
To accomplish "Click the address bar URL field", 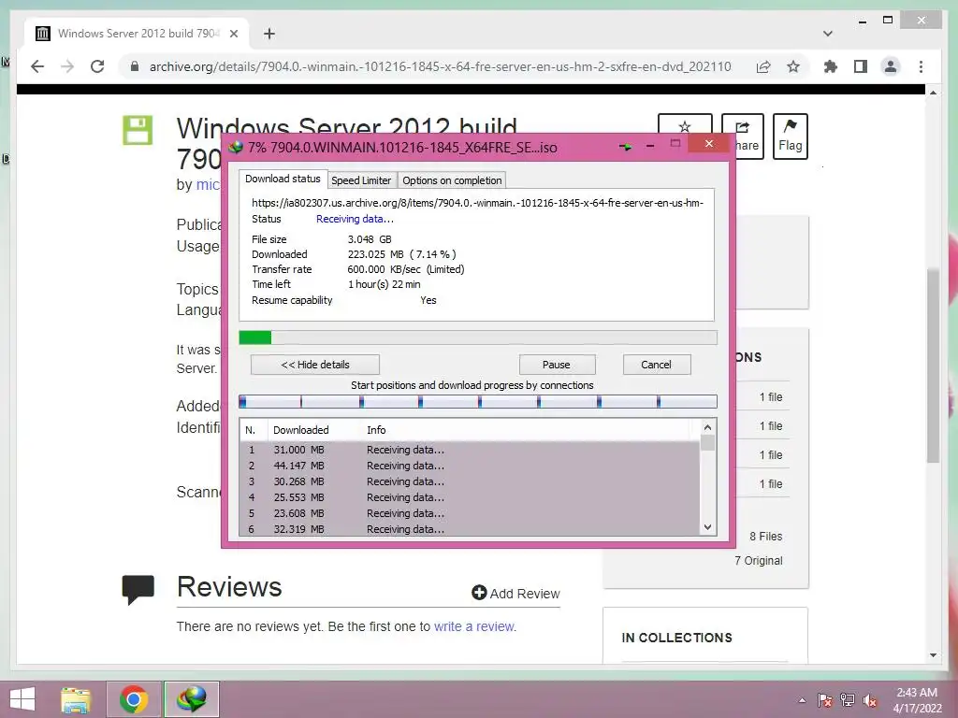I will [x=440, y=66].
